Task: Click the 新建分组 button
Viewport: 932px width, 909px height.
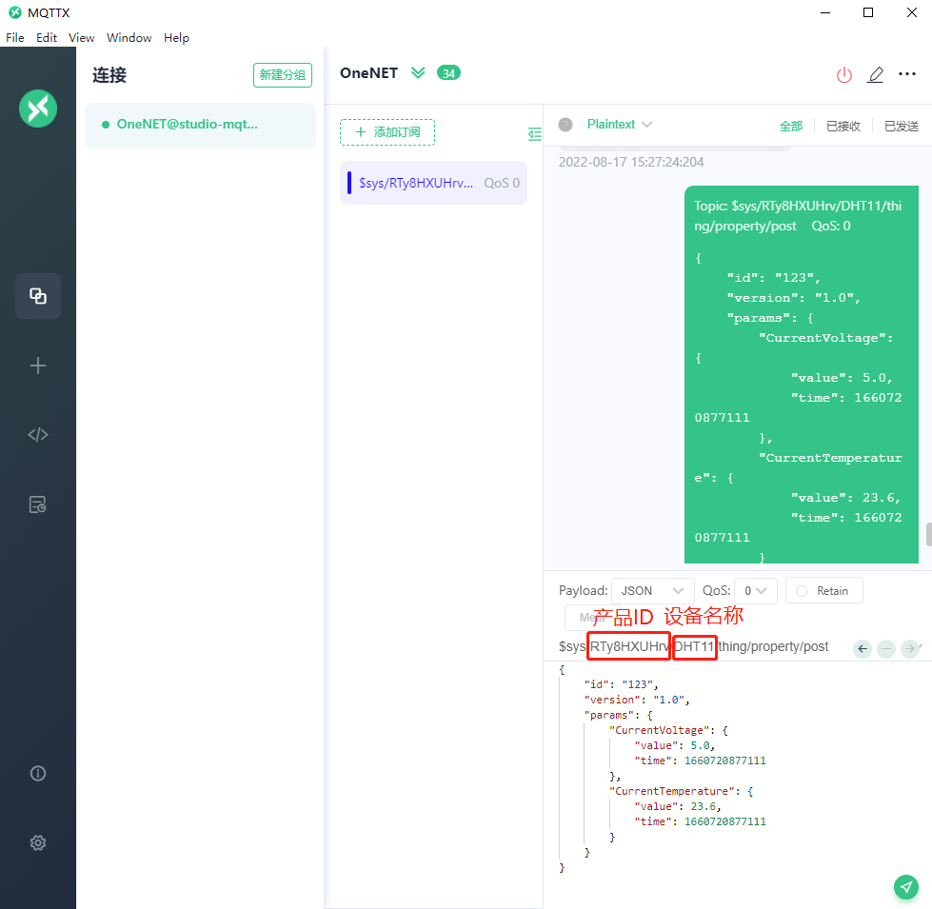Action: coord(283,75)
